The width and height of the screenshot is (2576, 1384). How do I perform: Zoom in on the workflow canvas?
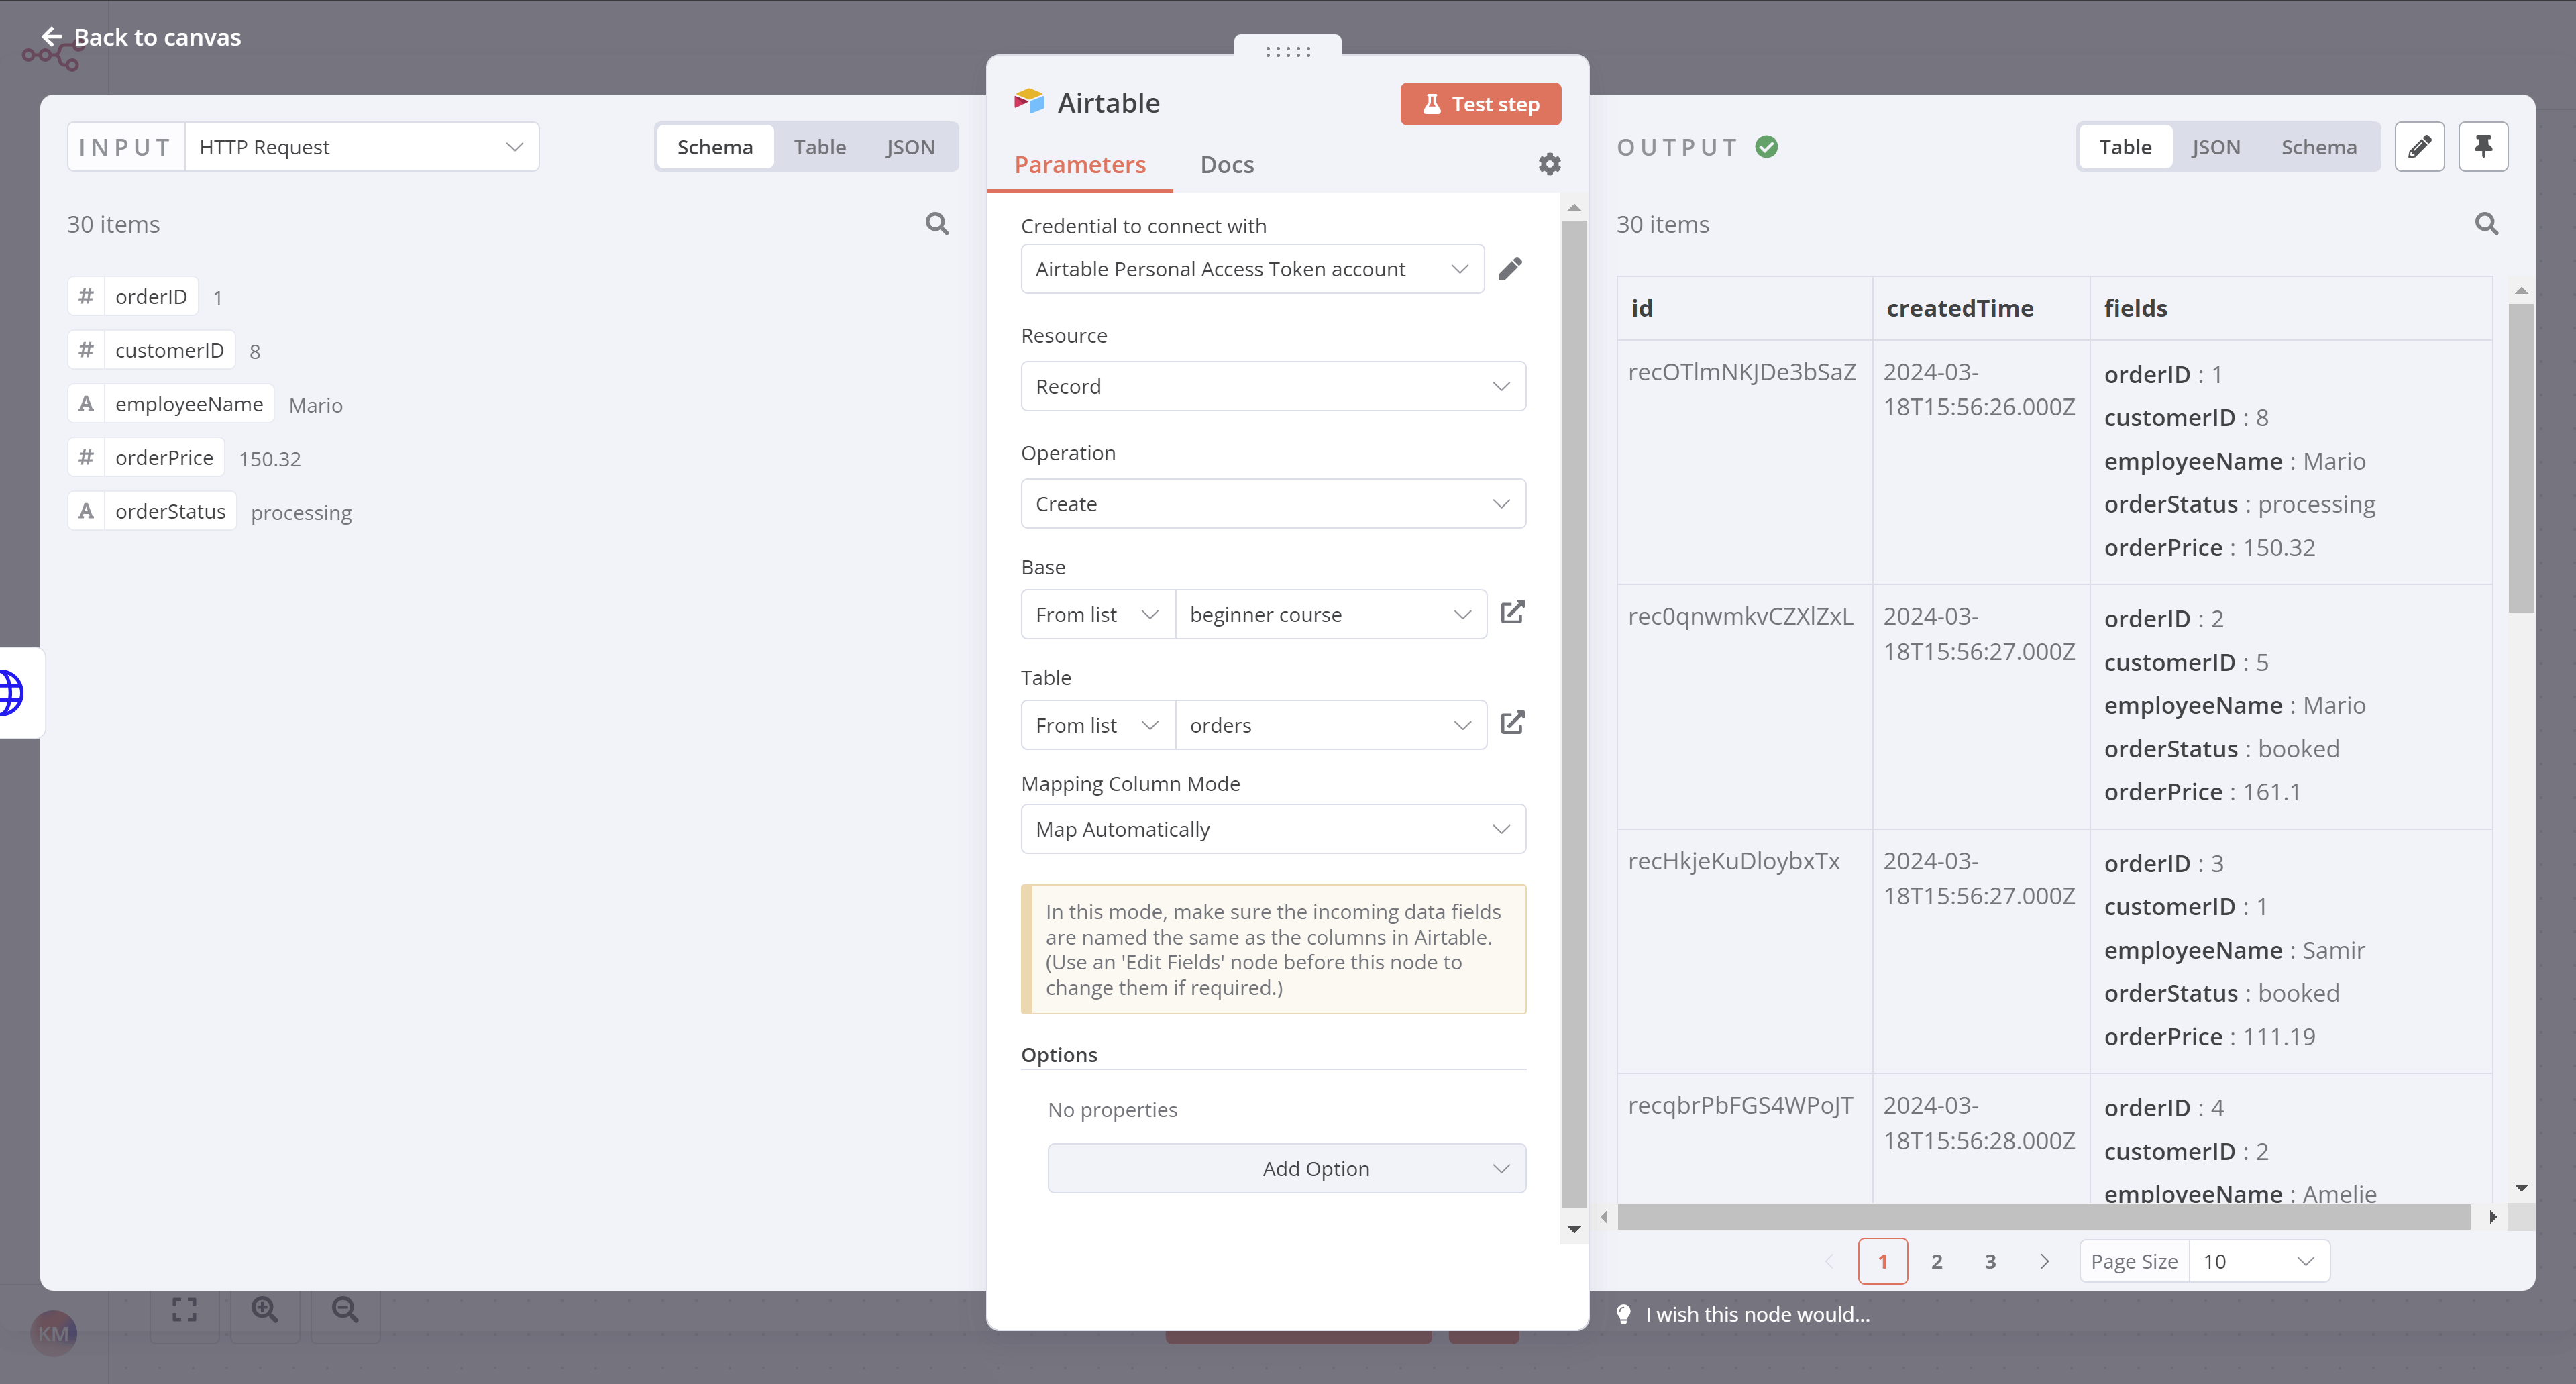(264, 1309)
